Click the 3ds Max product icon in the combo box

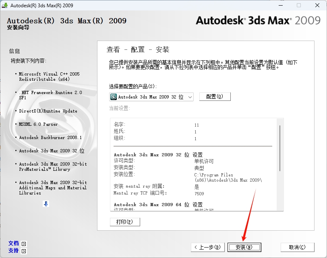(x=114, y=97)
